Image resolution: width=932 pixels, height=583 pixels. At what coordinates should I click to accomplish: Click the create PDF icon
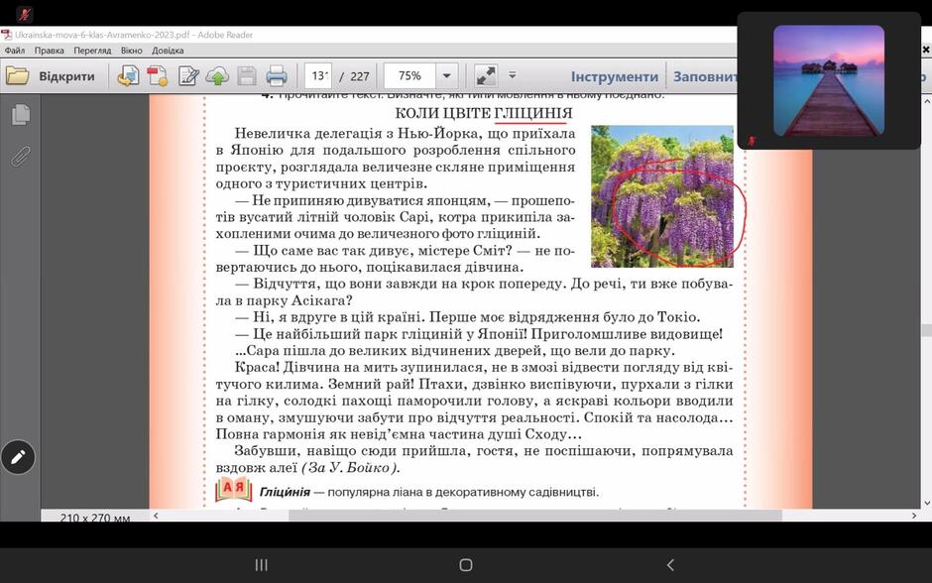click(158, 76)
